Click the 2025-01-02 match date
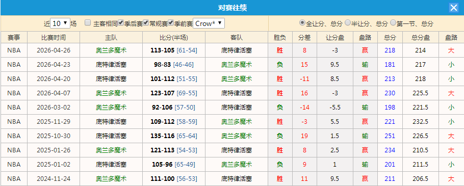The width and height of the screenshot is (464, 186). click(x=54, y=165)
